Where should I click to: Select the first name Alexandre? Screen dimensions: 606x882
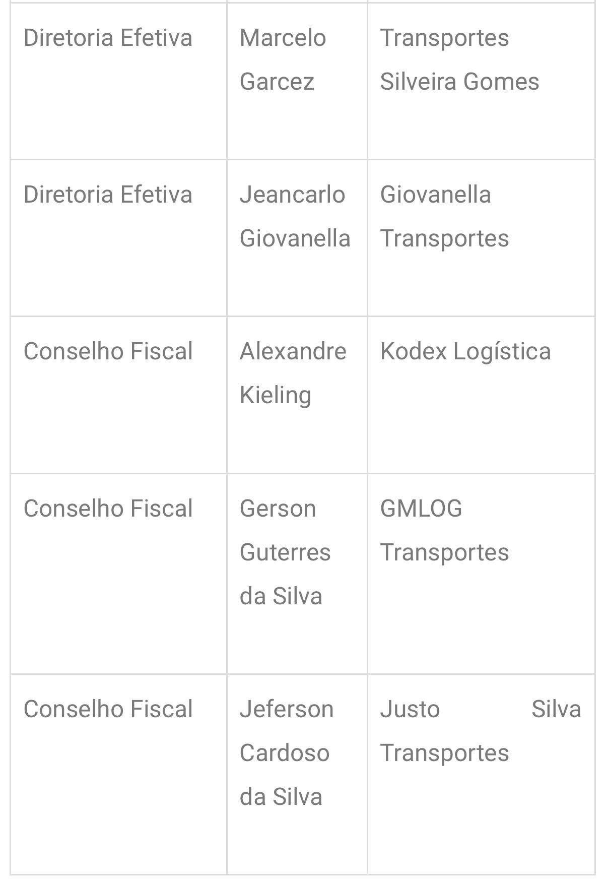point(293,352)
